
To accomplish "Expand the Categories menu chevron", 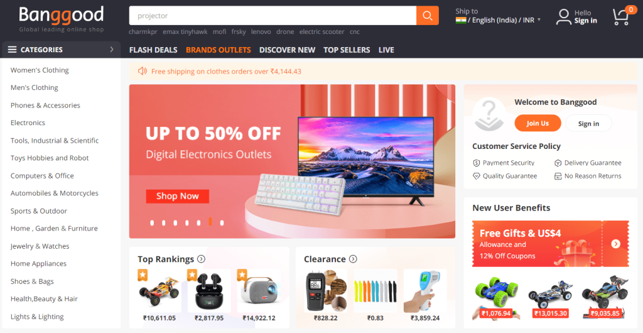I will pyautogui.click(x=112, y=50).
